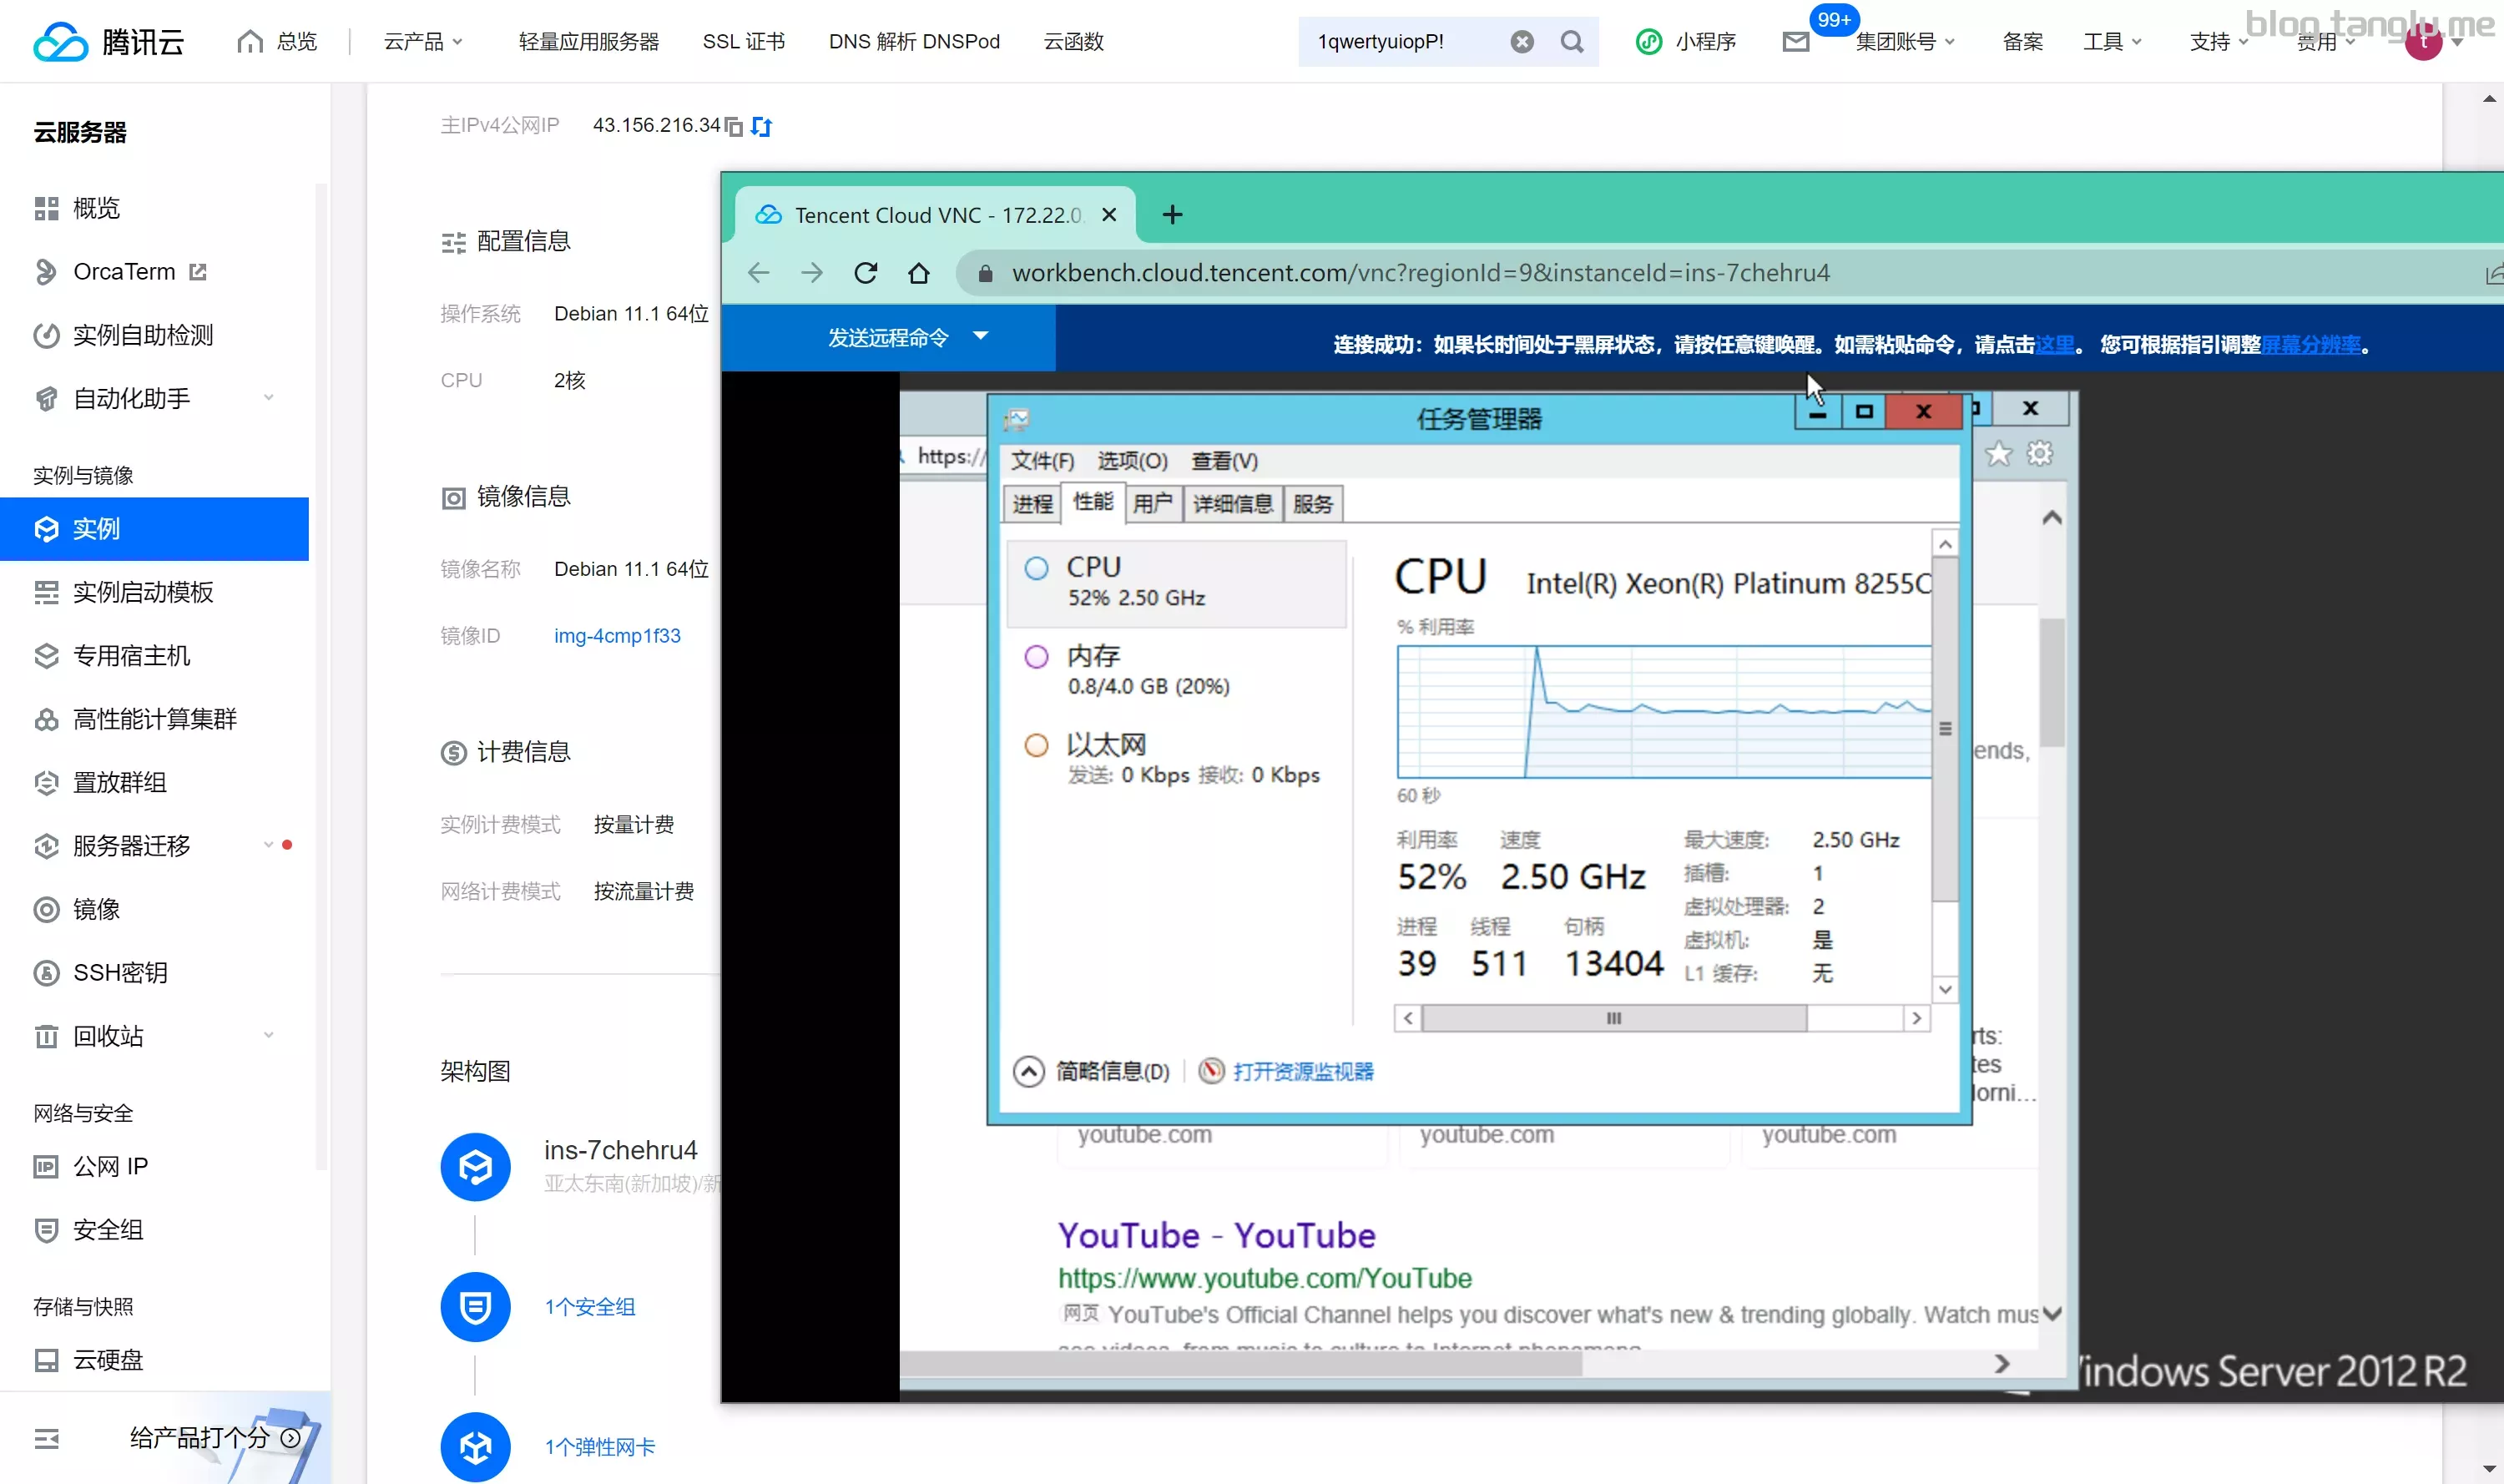The height and width of the screenshot is (1484, 2504).
Task: Copy the public IPv4 address icon
Action: click(734, 126)
